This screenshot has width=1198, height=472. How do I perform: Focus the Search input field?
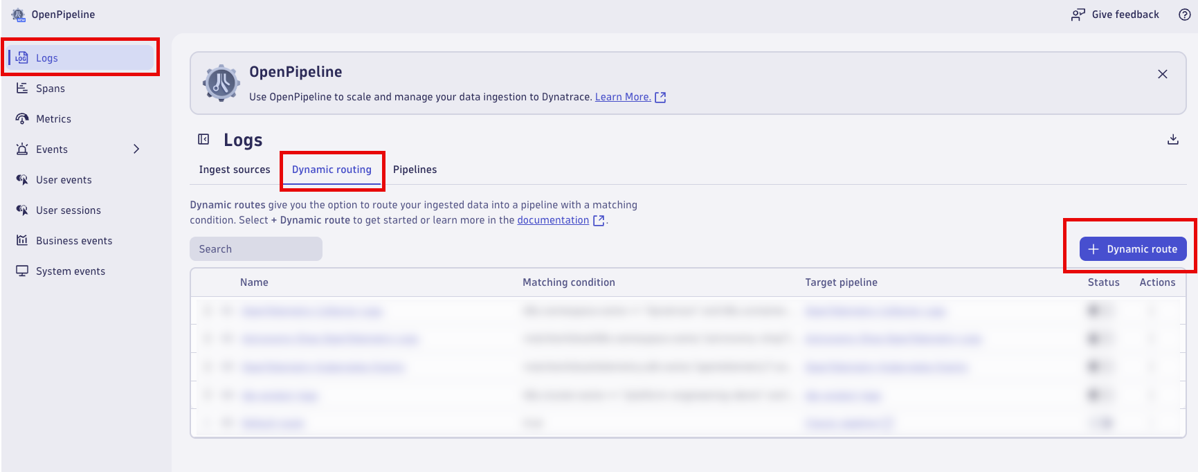click(256, 249)
